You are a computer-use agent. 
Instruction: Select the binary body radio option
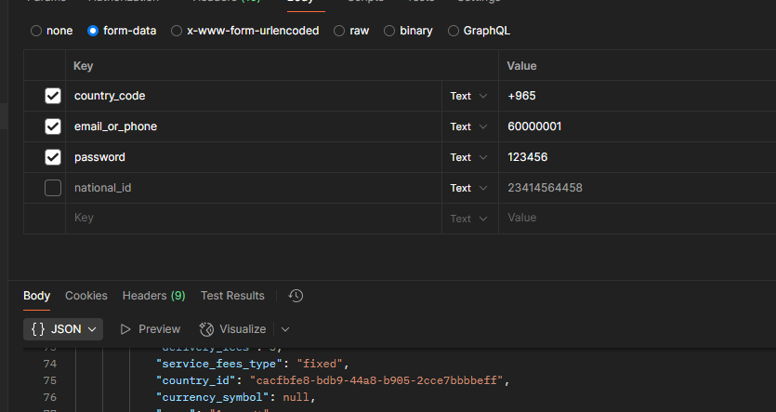[389, 31]
